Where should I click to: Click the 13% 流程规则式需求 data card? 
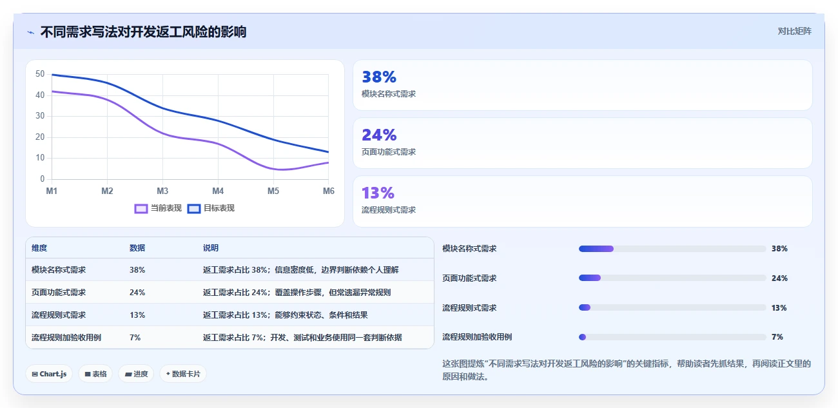582,201
